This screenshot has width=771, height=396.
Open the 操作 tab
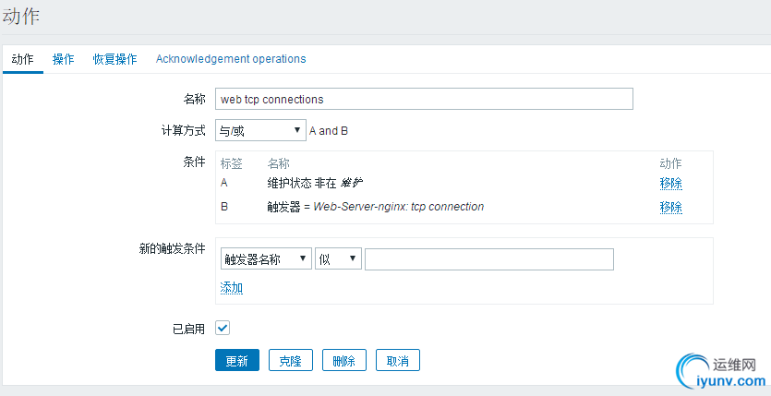click(64, 59)
